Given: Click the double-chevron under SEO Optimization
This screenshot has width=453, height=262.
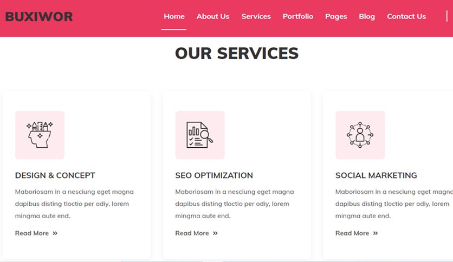Looking at the screenshot, I should tap(215, 233).
